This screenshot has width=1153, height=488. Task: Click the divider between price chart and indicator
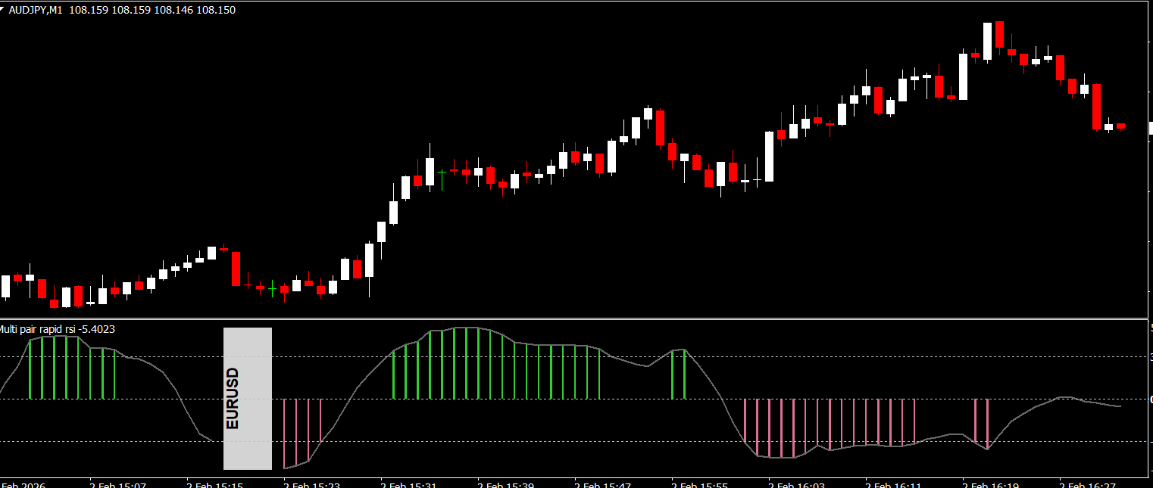click(576, 319)
